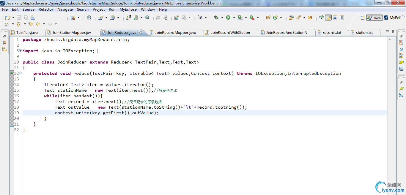This screenshot has width=406, height=195.
Task: Click the run server icon
Action: coord(136,18)
